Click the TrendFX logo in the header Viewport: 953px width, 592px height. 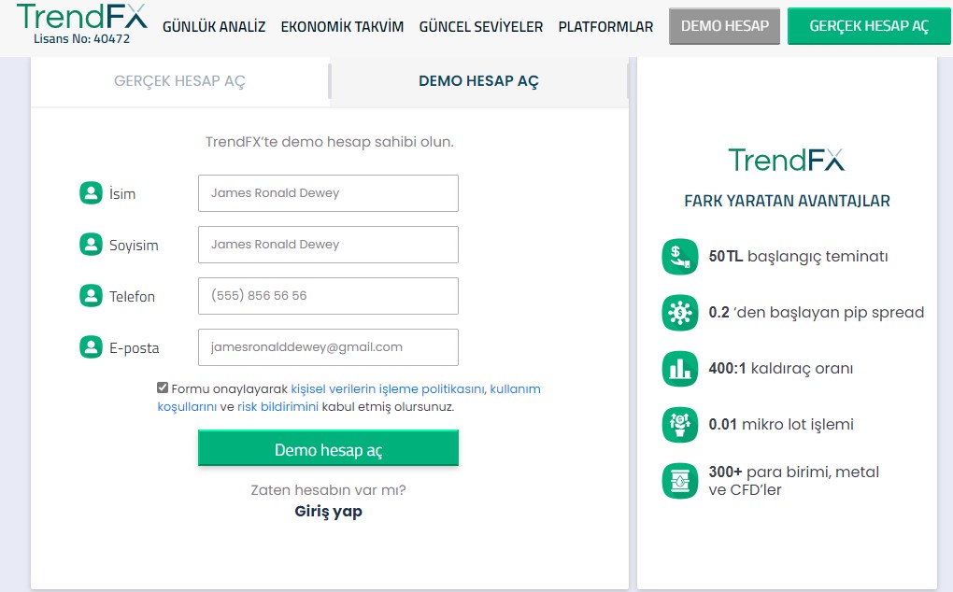[82, 17]
